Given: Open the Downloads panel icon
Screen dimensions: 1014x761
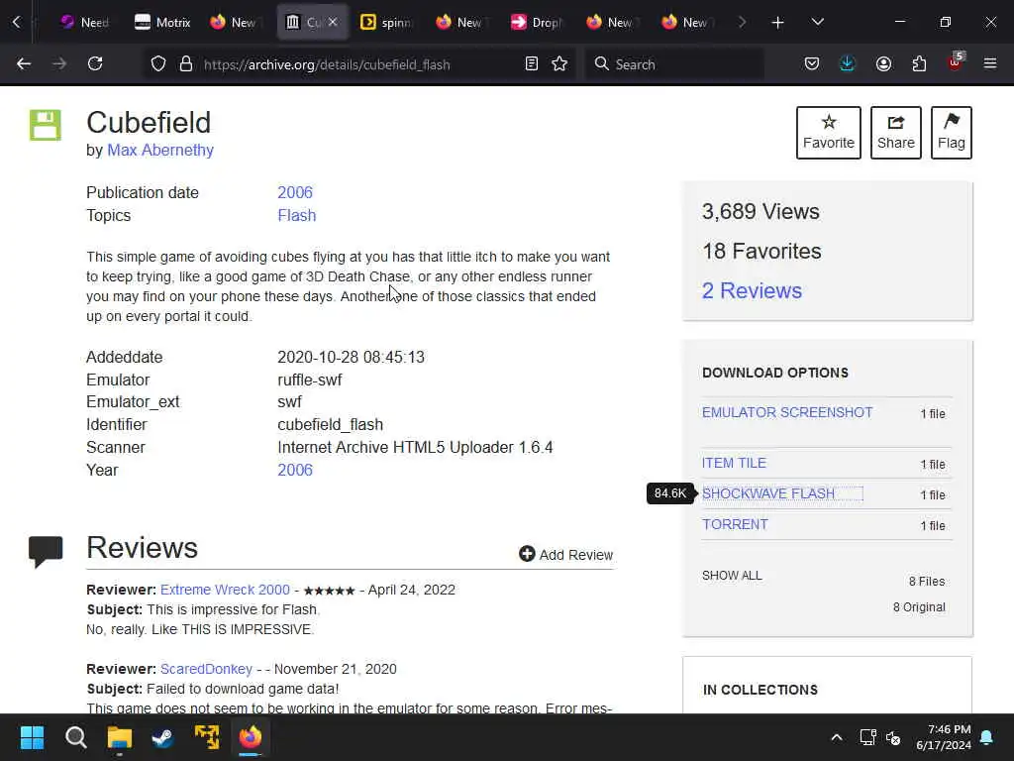Looking at the screenshot, I should (x=848, y=63).
